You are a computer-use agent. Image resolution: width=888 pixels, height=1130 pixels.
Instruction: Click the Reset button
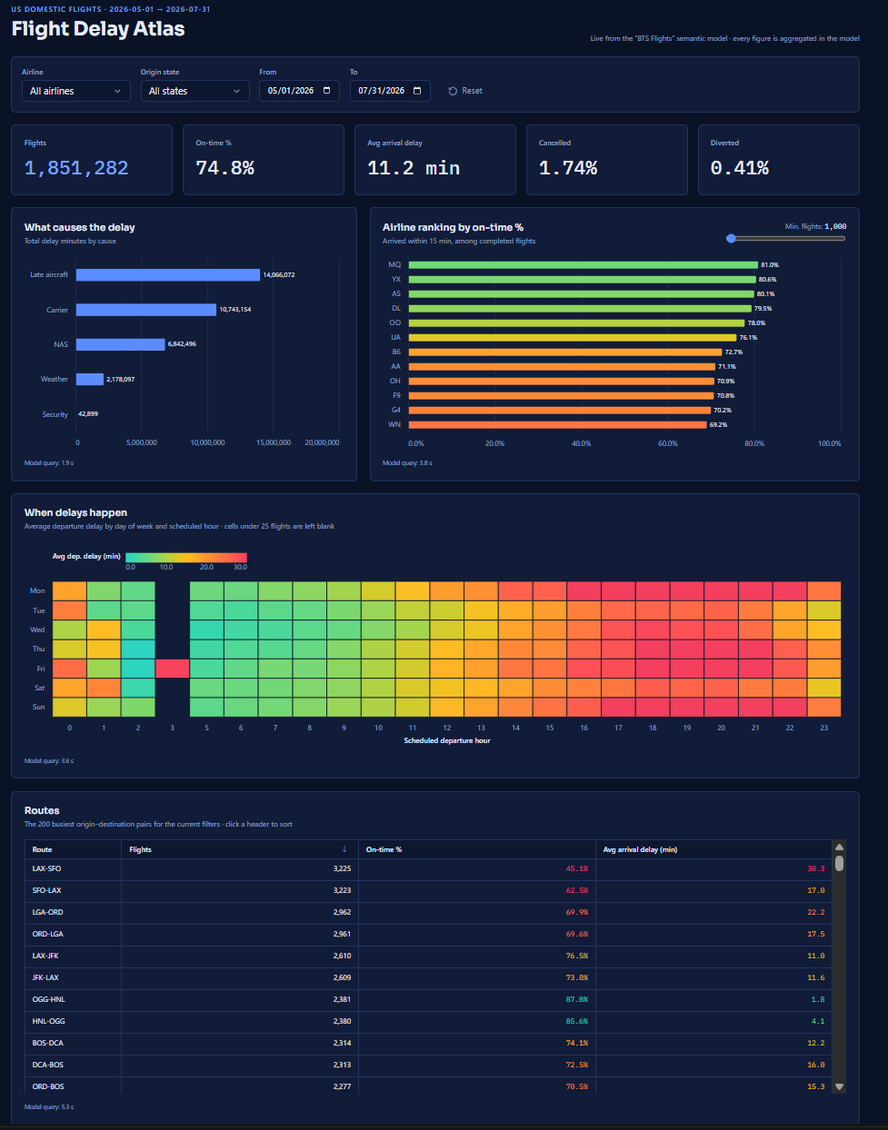tap(465, 91)
